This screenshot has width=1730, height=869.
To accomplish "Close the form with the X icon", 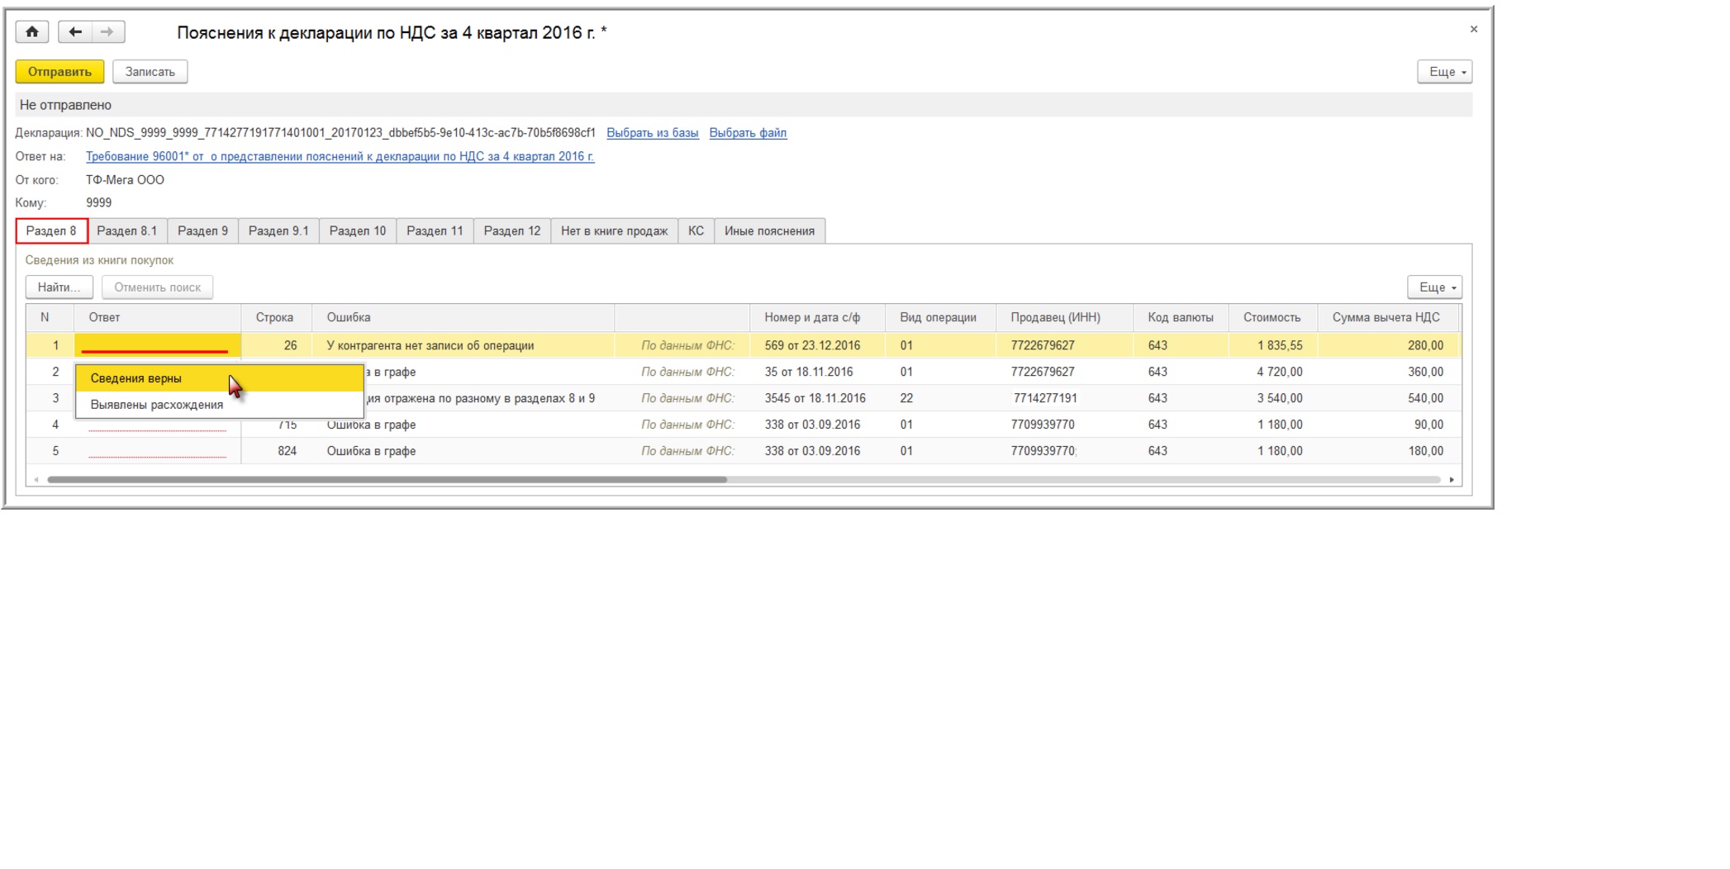I will coord(1473,30).
